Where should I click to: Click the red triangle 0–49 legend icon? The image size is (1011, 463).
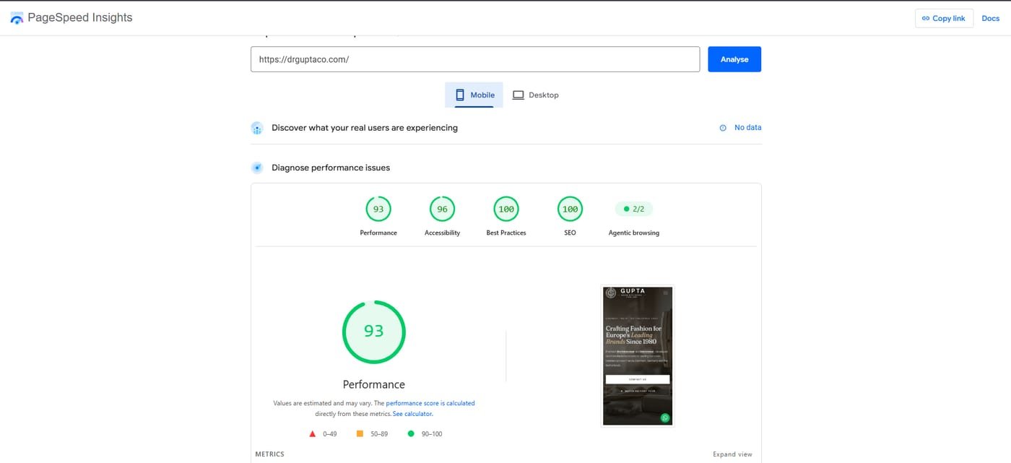[x=313, y=434]
